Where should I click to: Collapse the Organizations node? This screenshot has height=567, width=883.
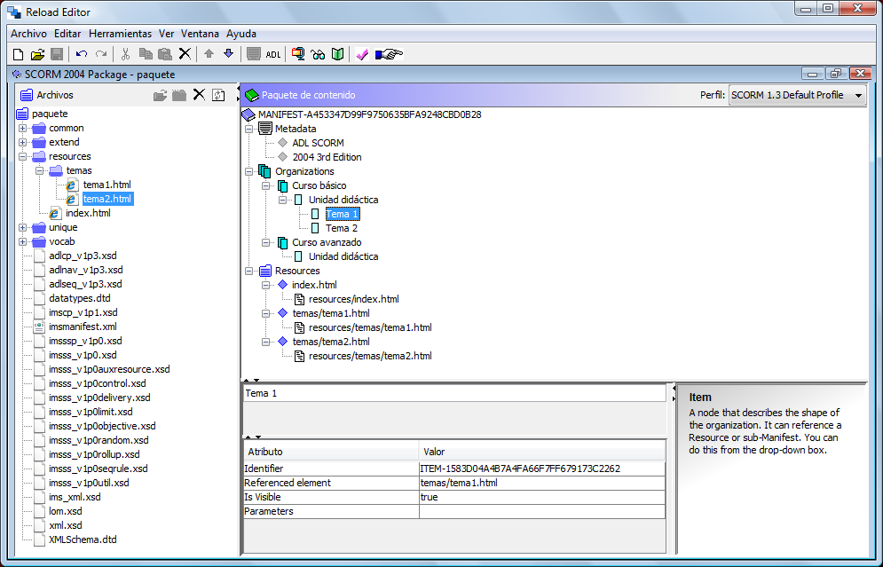click(x=248, y=171)
